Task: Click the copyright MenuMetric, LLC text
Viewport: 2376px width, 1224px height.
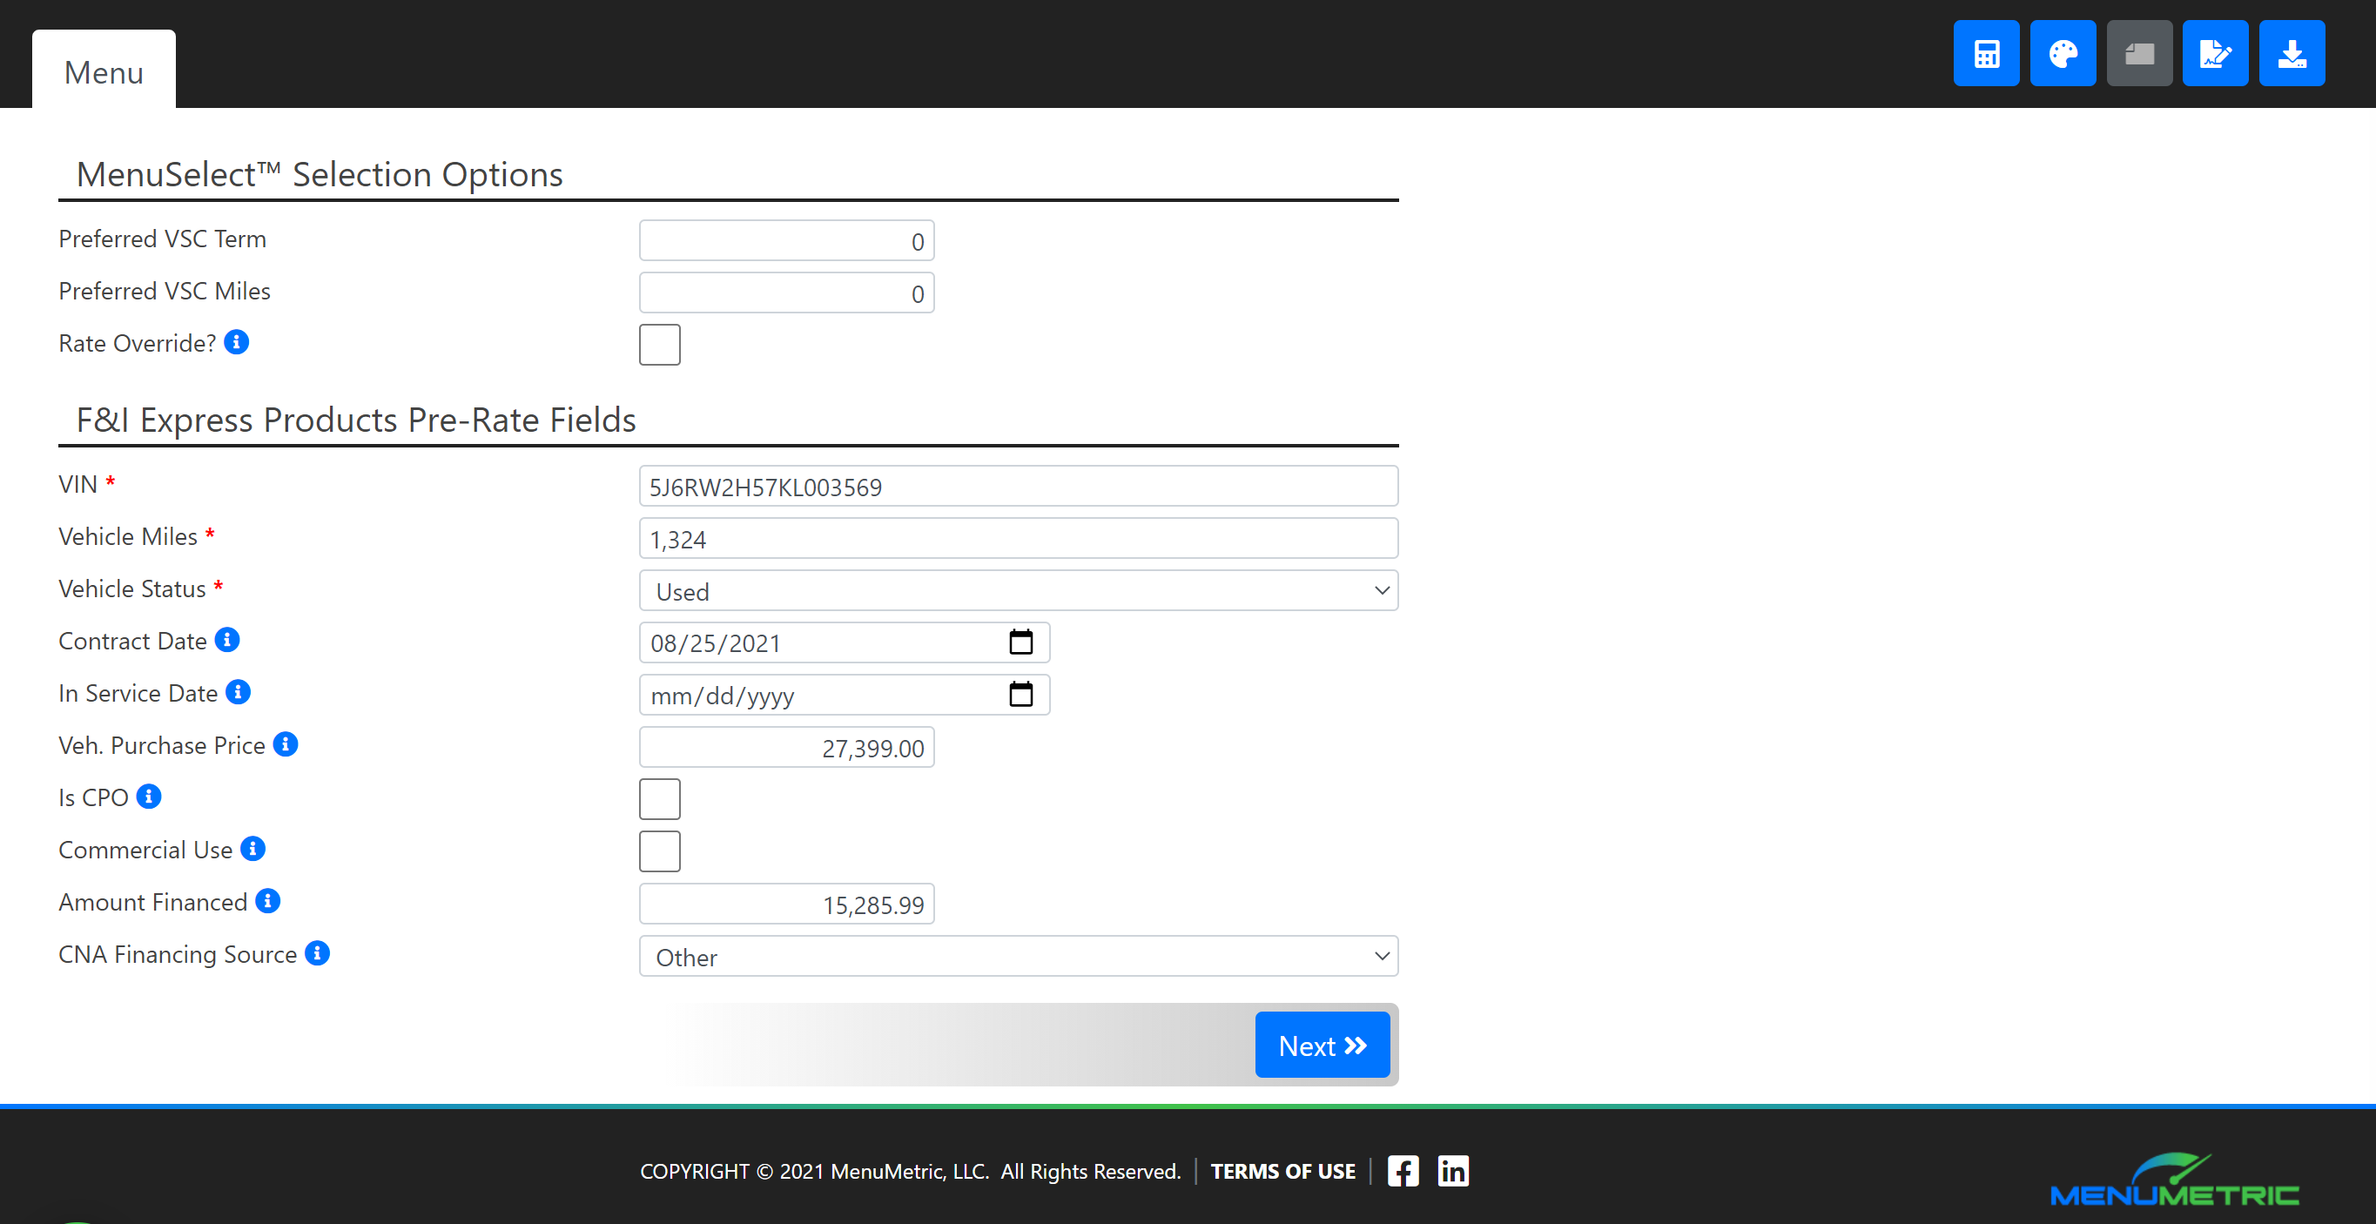Action: click(x=911, y=1172)
